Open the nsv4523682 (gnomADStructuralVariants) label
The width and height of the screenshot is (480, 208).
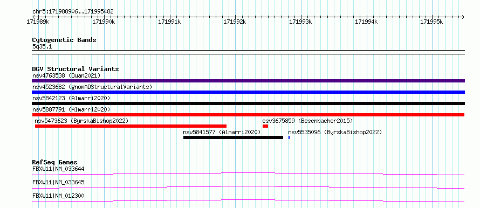[92, 87]
